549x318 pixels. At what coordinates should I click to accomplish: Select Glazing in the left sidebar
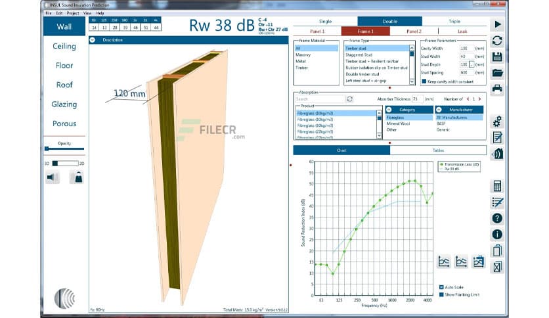64,104
